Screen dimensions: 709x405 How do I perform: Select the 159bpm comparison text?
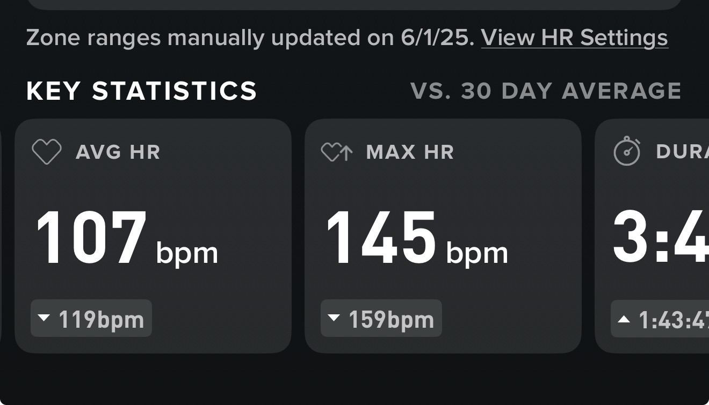[x=391, y=320]
